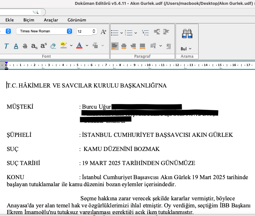This screenshot has width=255, height=216.
Task: Insert a numbered list
Action: [x=129, y=33]
